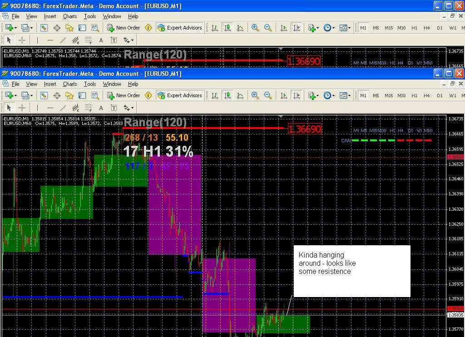Pick the Fibonacci retracement tool in lower toolbar
Screen dimensions: 465x337
coord(89,108)
